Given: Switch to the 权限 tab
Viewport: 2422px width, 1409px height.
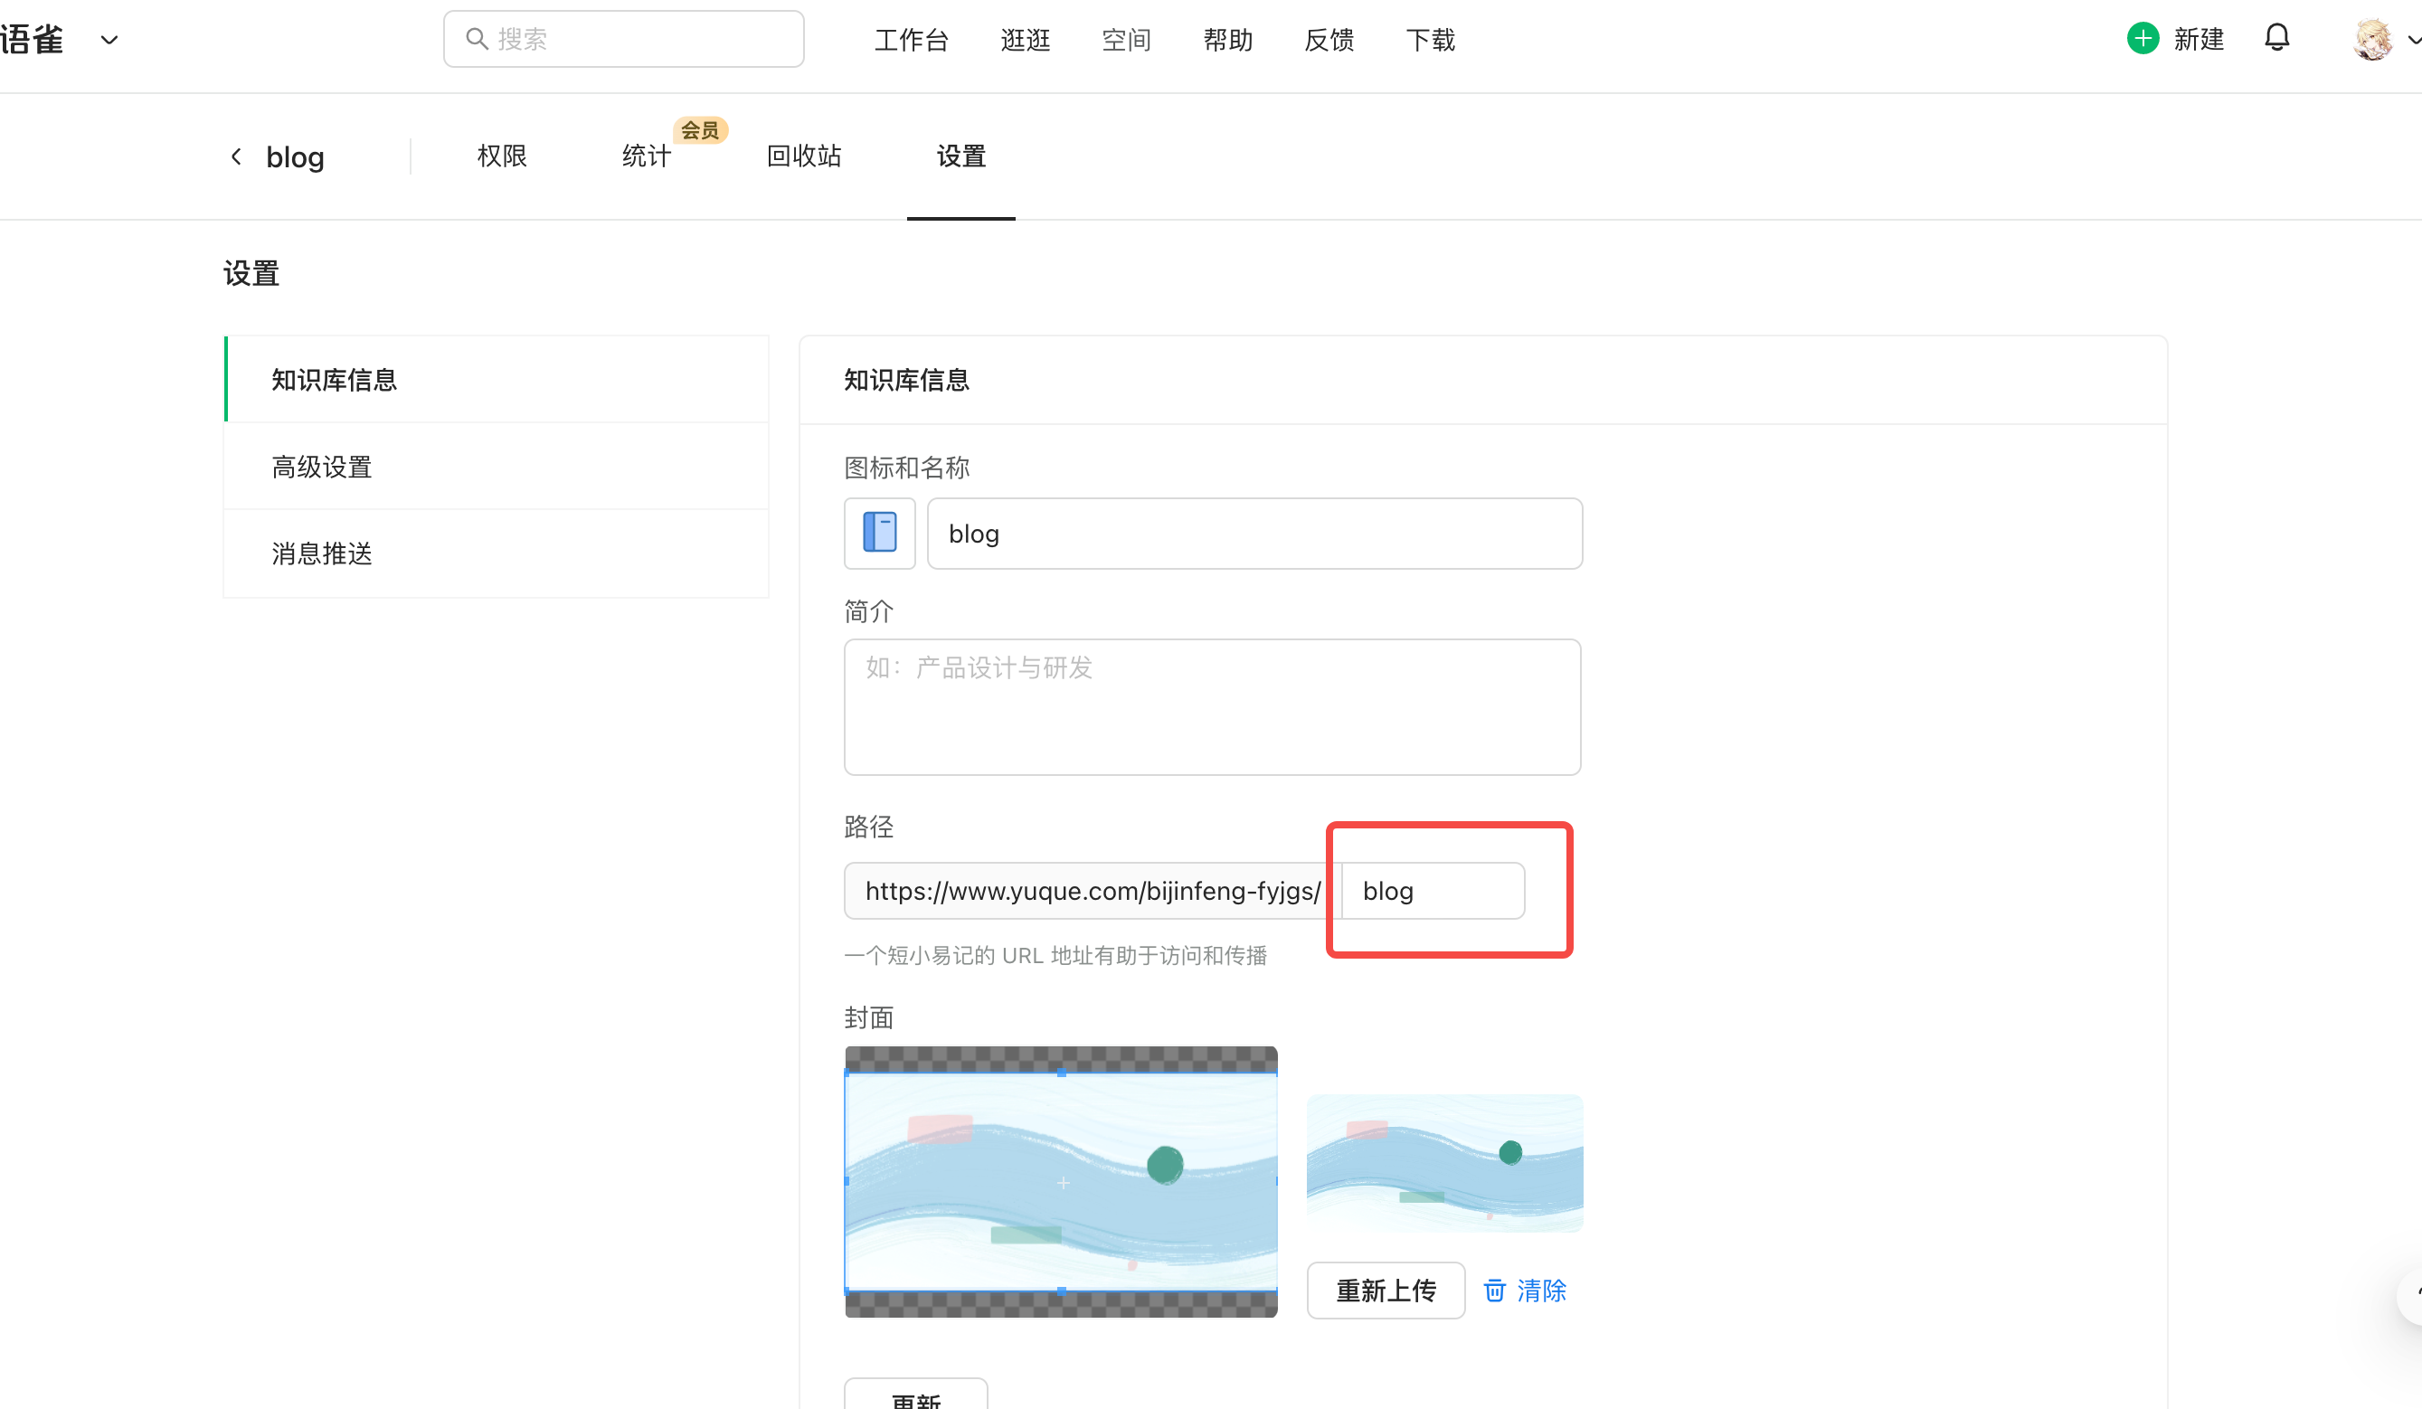Looking at the screenshot, I should click(x=502, y=156).
